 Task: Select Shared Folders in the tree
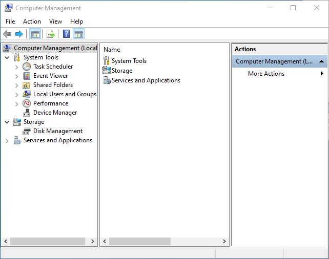[x=53, y=85]
